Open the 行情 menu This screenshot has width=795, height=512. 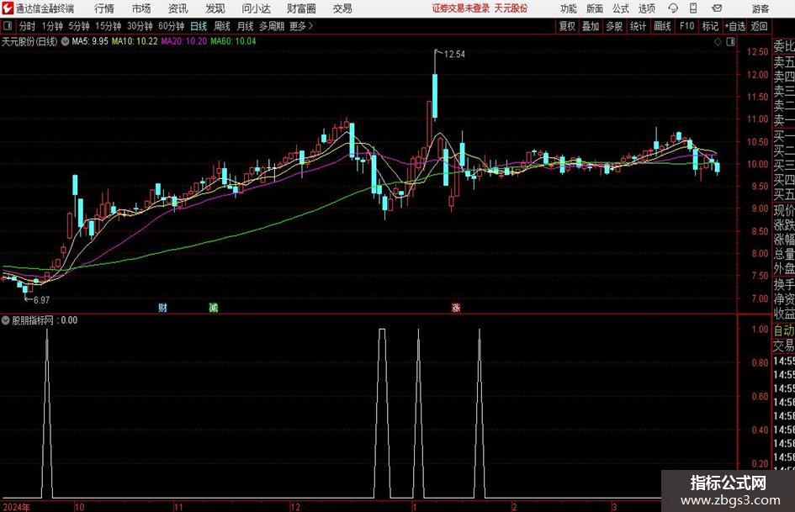pos(104,8)
